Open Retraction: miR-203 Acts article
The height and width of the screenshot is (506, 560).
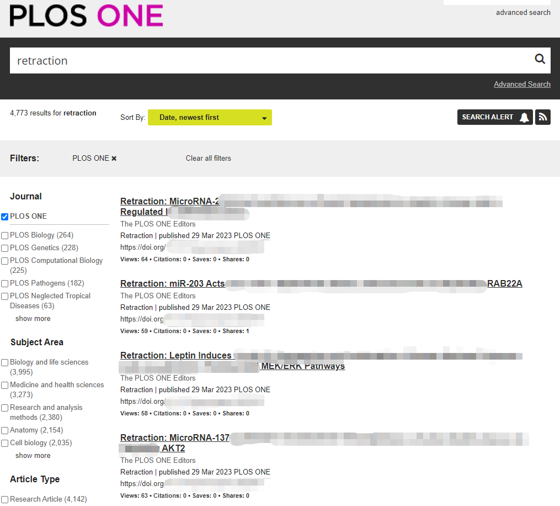coord(173,283)
